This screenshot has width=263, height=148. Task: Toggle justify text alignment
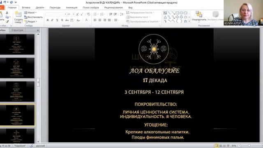point(110,20)
